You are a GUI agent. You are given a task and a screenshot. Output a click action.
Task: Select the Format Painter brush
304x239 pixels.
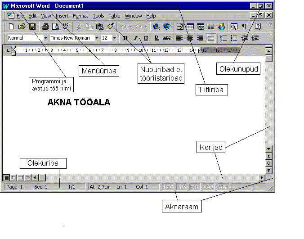110,27
